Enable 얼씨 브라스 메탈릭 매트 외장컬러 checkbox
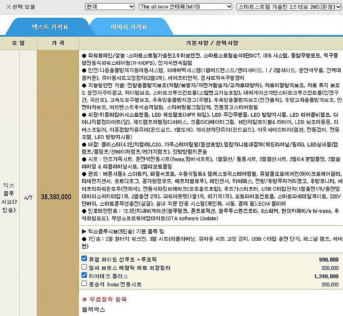The image size is (343, 316). (x=84, y=267)
